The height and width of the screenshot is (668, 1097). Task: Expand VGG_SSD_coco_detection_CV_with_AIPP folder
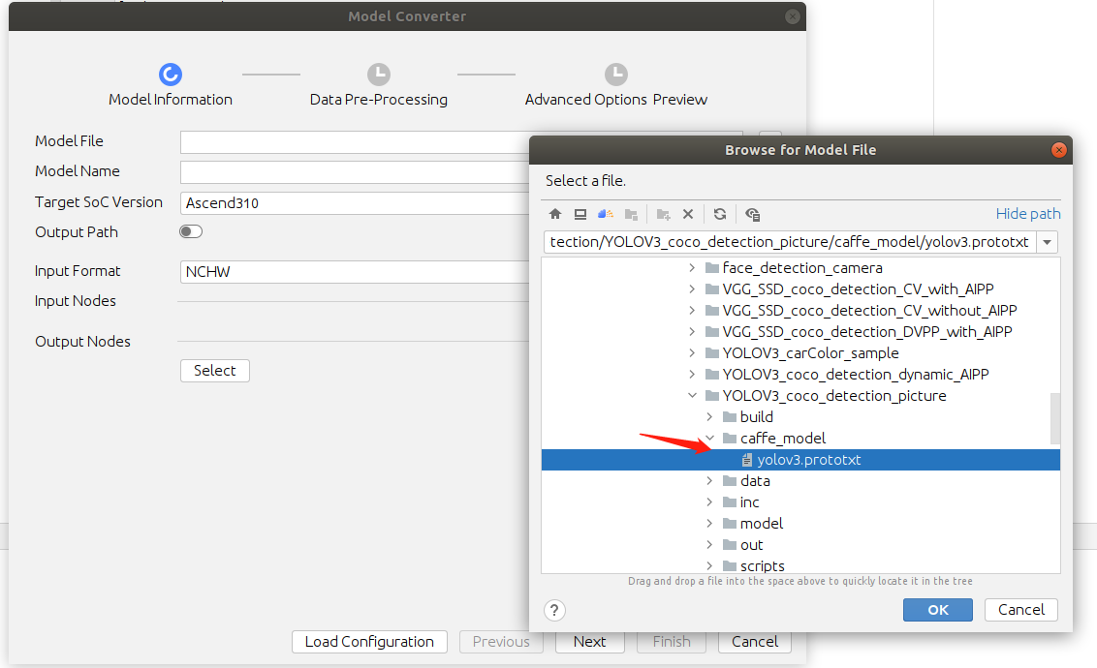692,288
